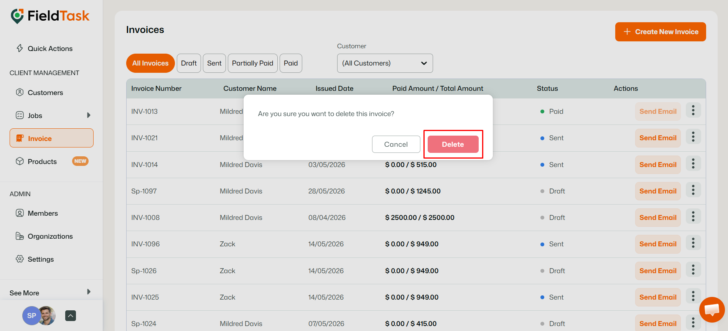Open Quick Actions lightning icon

(20, 48)
